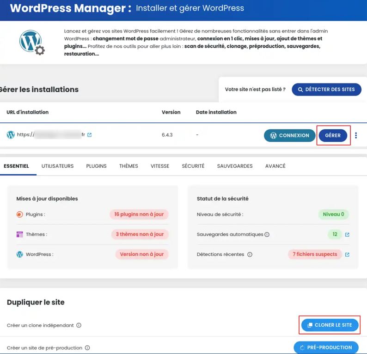The image size is (367, 354).
Task: Click Cloner le site button
Action: (330, 325)
